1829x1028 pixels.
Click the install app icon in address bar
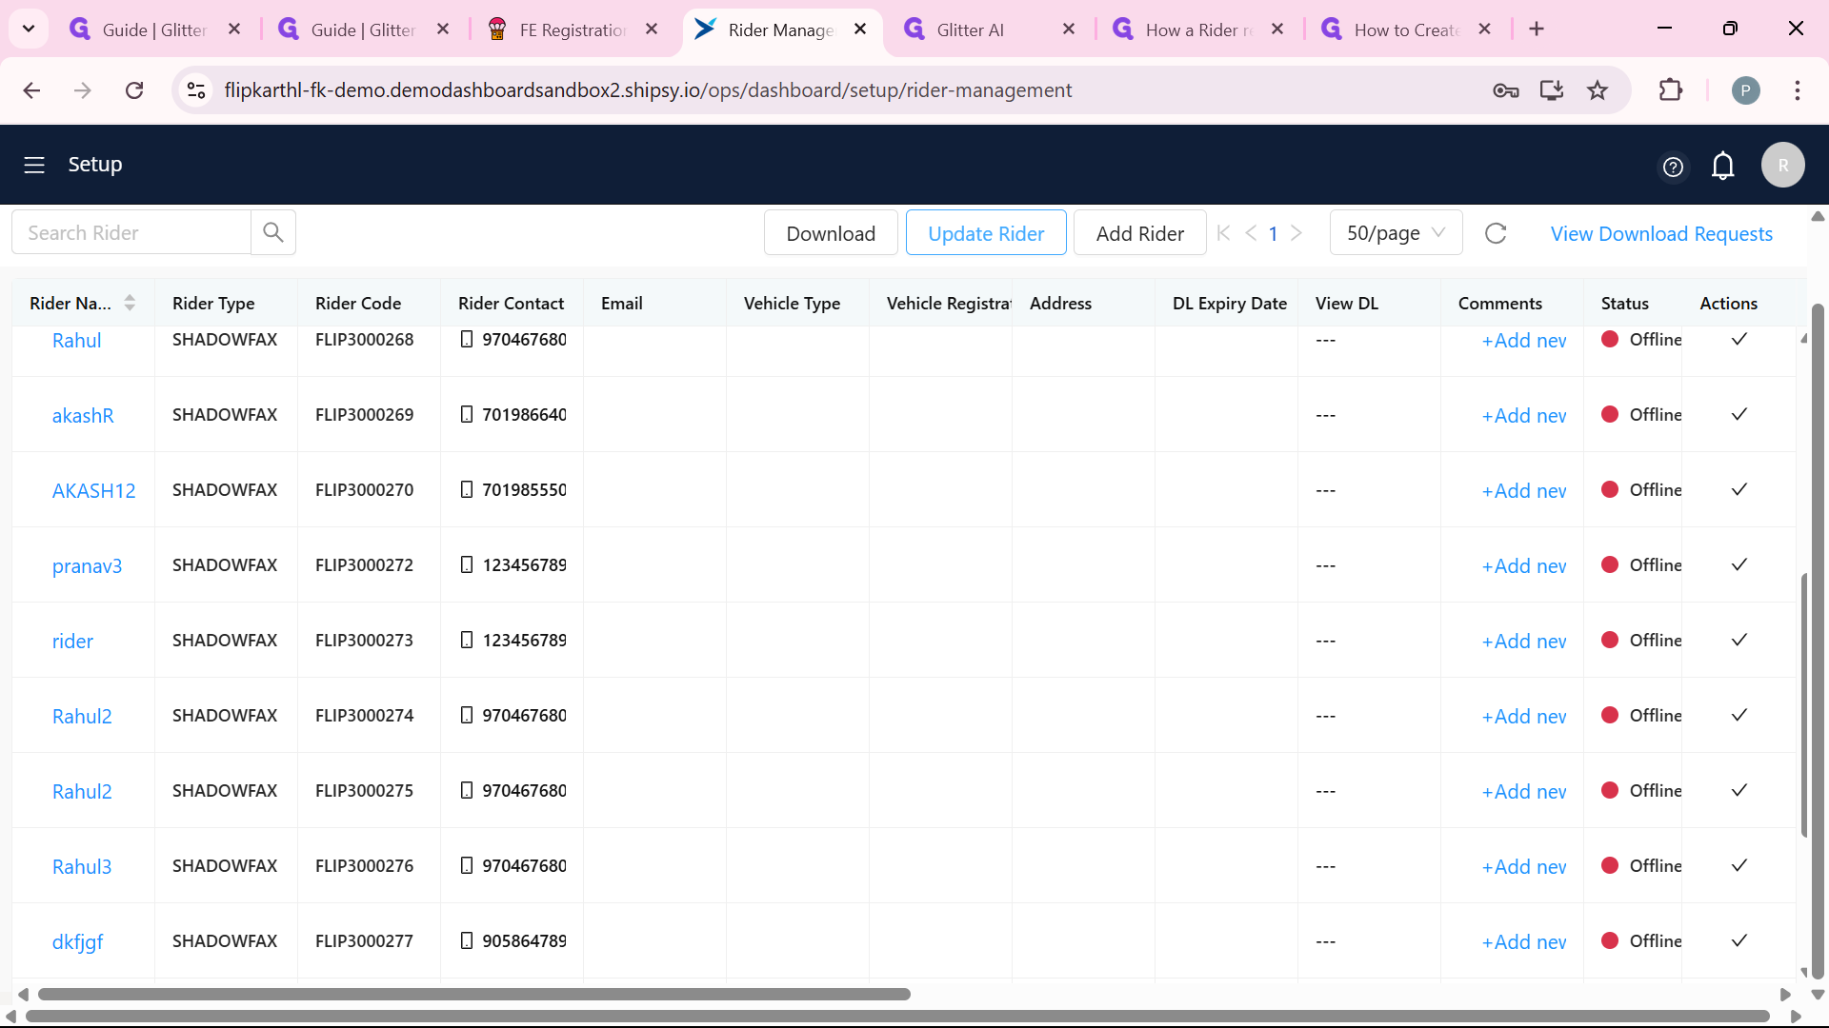tap(1552, 90)
